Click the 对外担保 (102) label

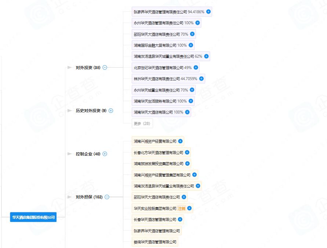[x=89, y=197]
